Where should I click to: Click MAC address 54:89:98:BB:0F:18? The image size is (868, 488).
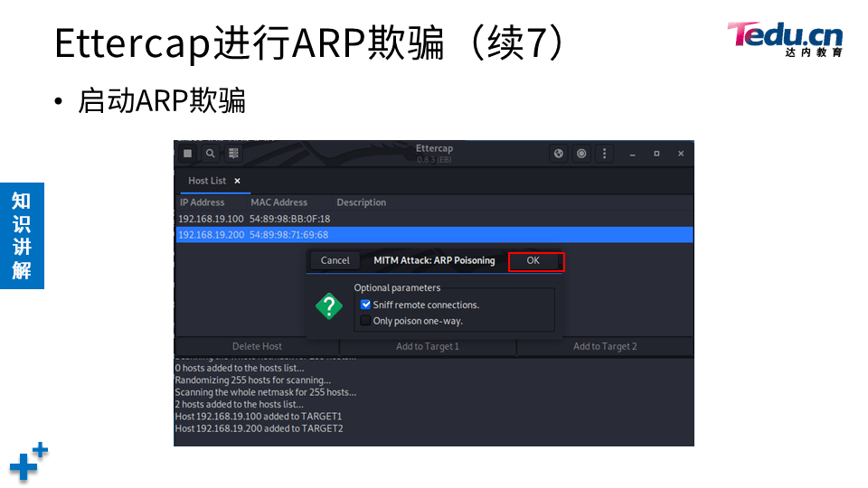(x=289, y=219)
